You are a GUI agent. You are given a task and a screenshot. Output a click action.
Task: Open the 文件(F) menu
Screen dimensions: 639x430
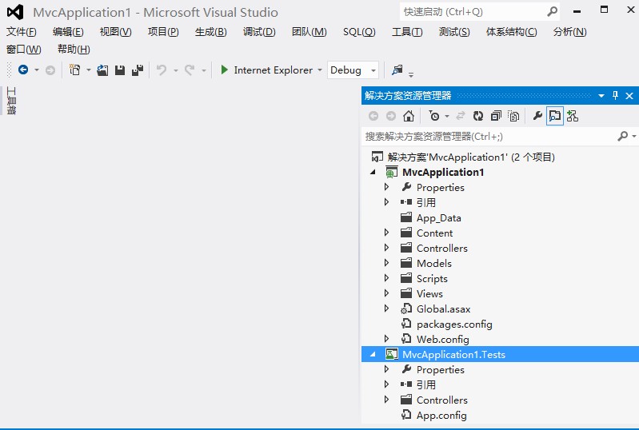22,32
